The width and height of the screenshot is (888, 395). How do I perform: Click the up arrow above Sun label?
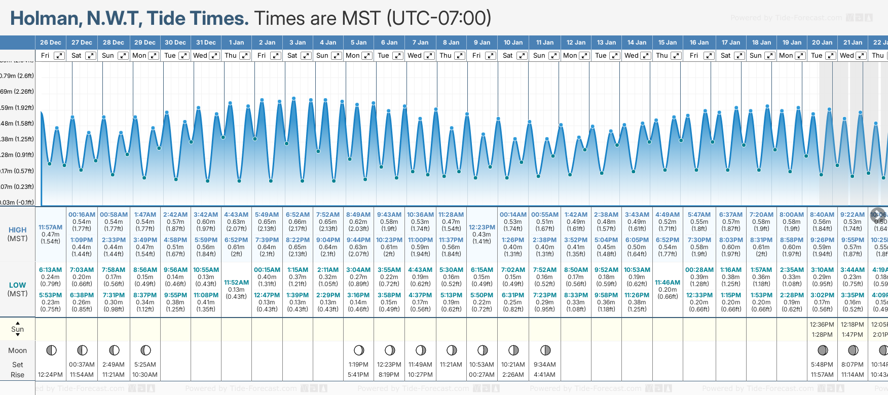click(x=18, y=323)
